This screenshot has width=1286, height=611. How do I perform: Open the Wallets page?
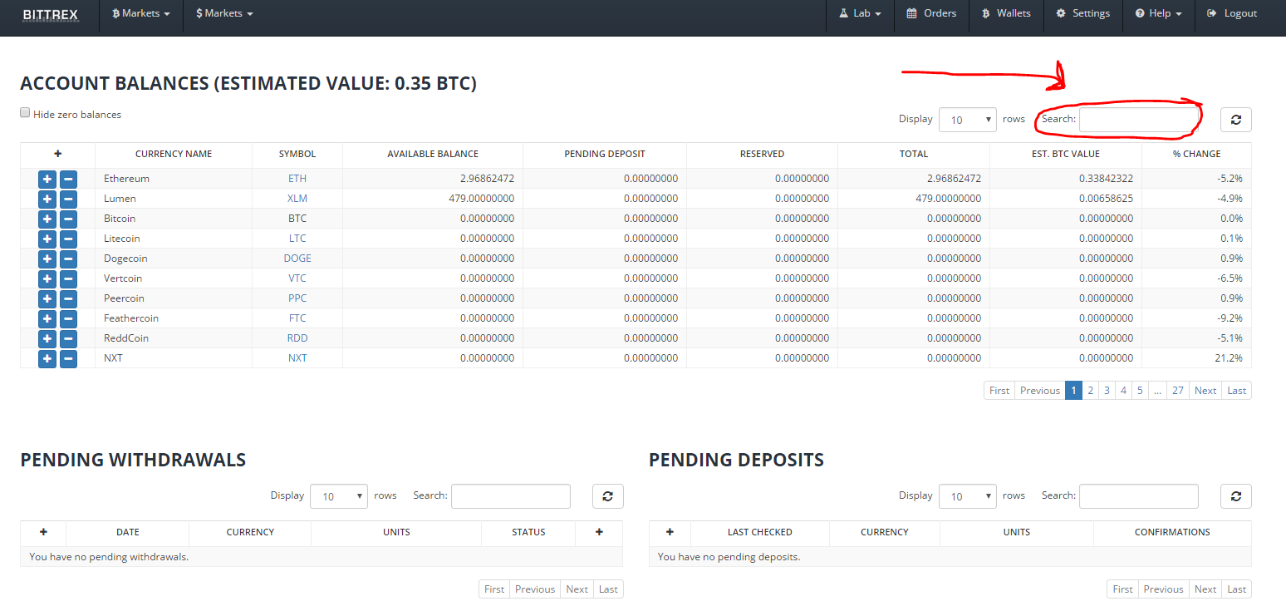point(1006,13)
